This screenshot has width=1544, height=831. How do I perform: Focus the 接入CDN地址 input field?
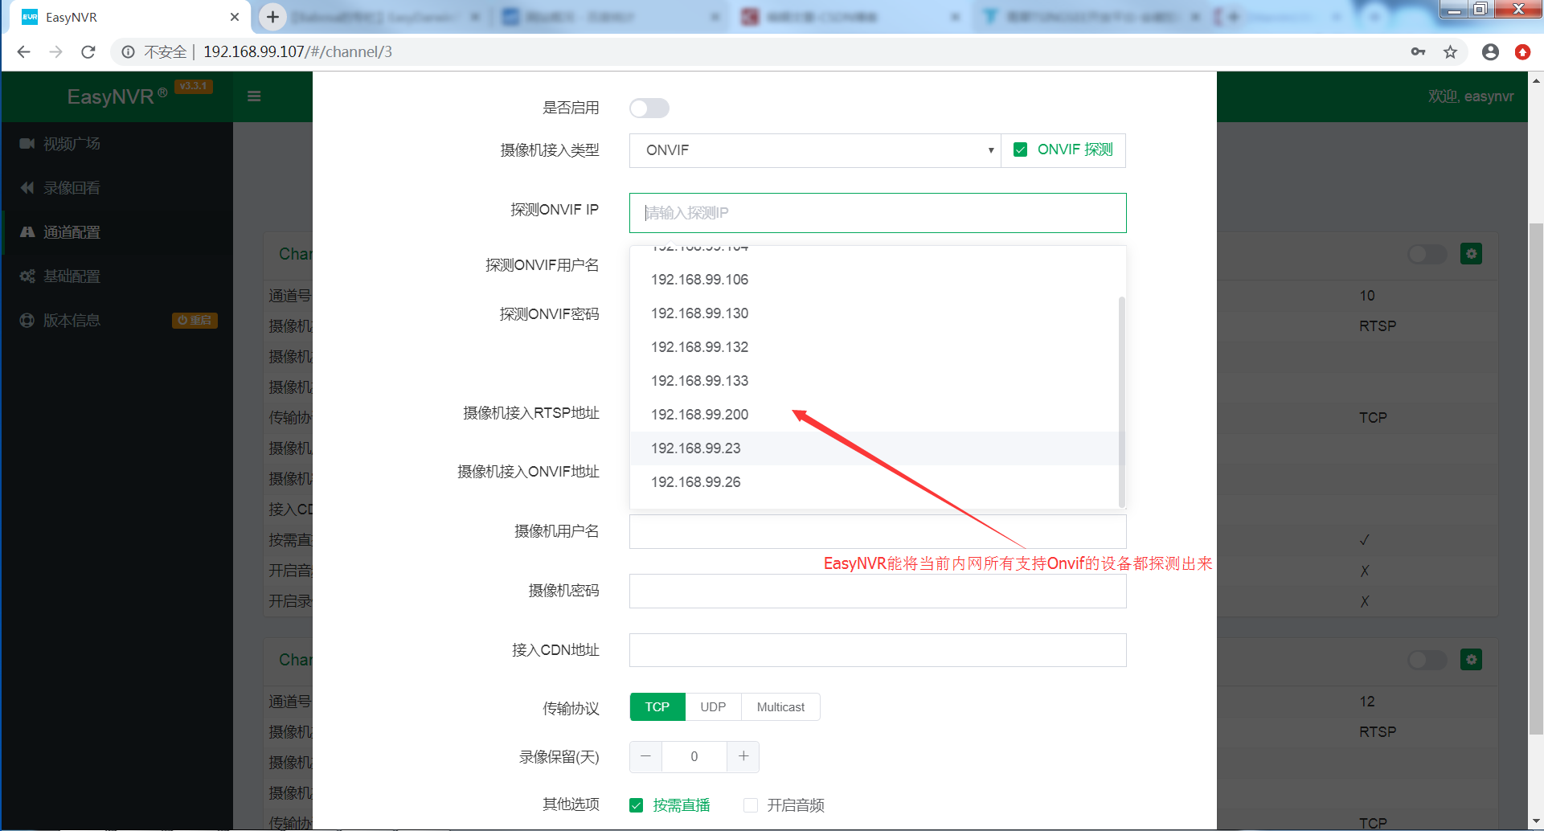tap(878, 650)
